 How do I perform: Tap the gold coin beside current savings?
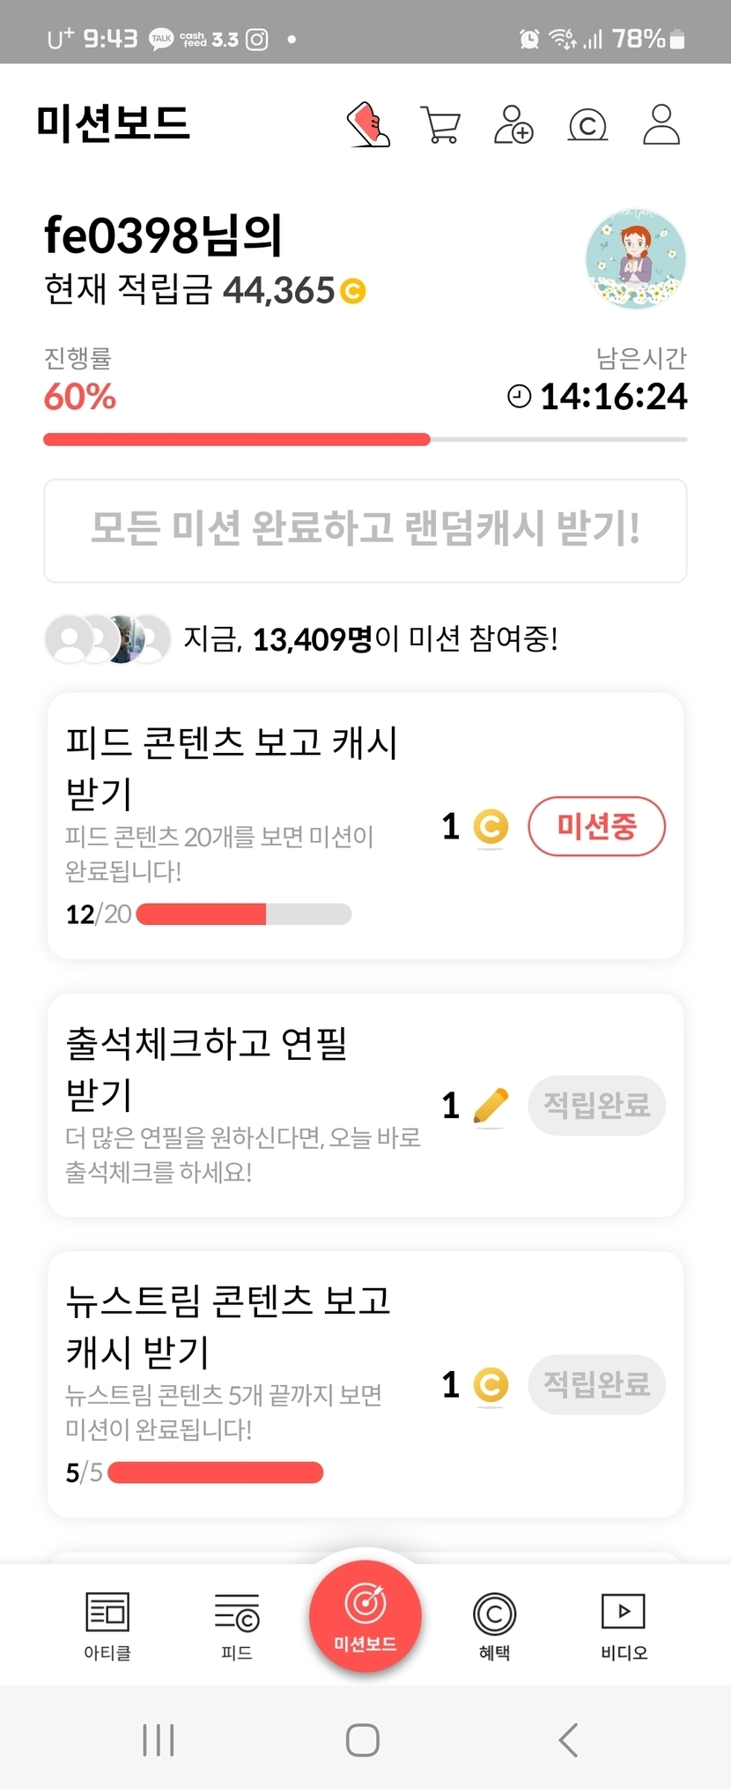click(x=353, y=291)
